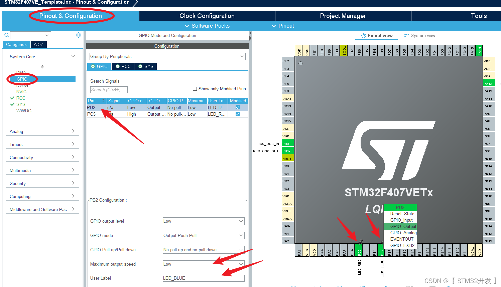Image resolution: width=501 pixels, height=287 pixels.
Task: Expand the Timers category
Action: coord(73,144)
